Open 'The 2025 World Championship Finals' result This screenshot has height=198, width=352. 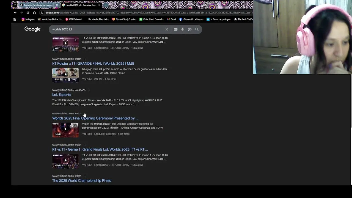click(82, 181)
